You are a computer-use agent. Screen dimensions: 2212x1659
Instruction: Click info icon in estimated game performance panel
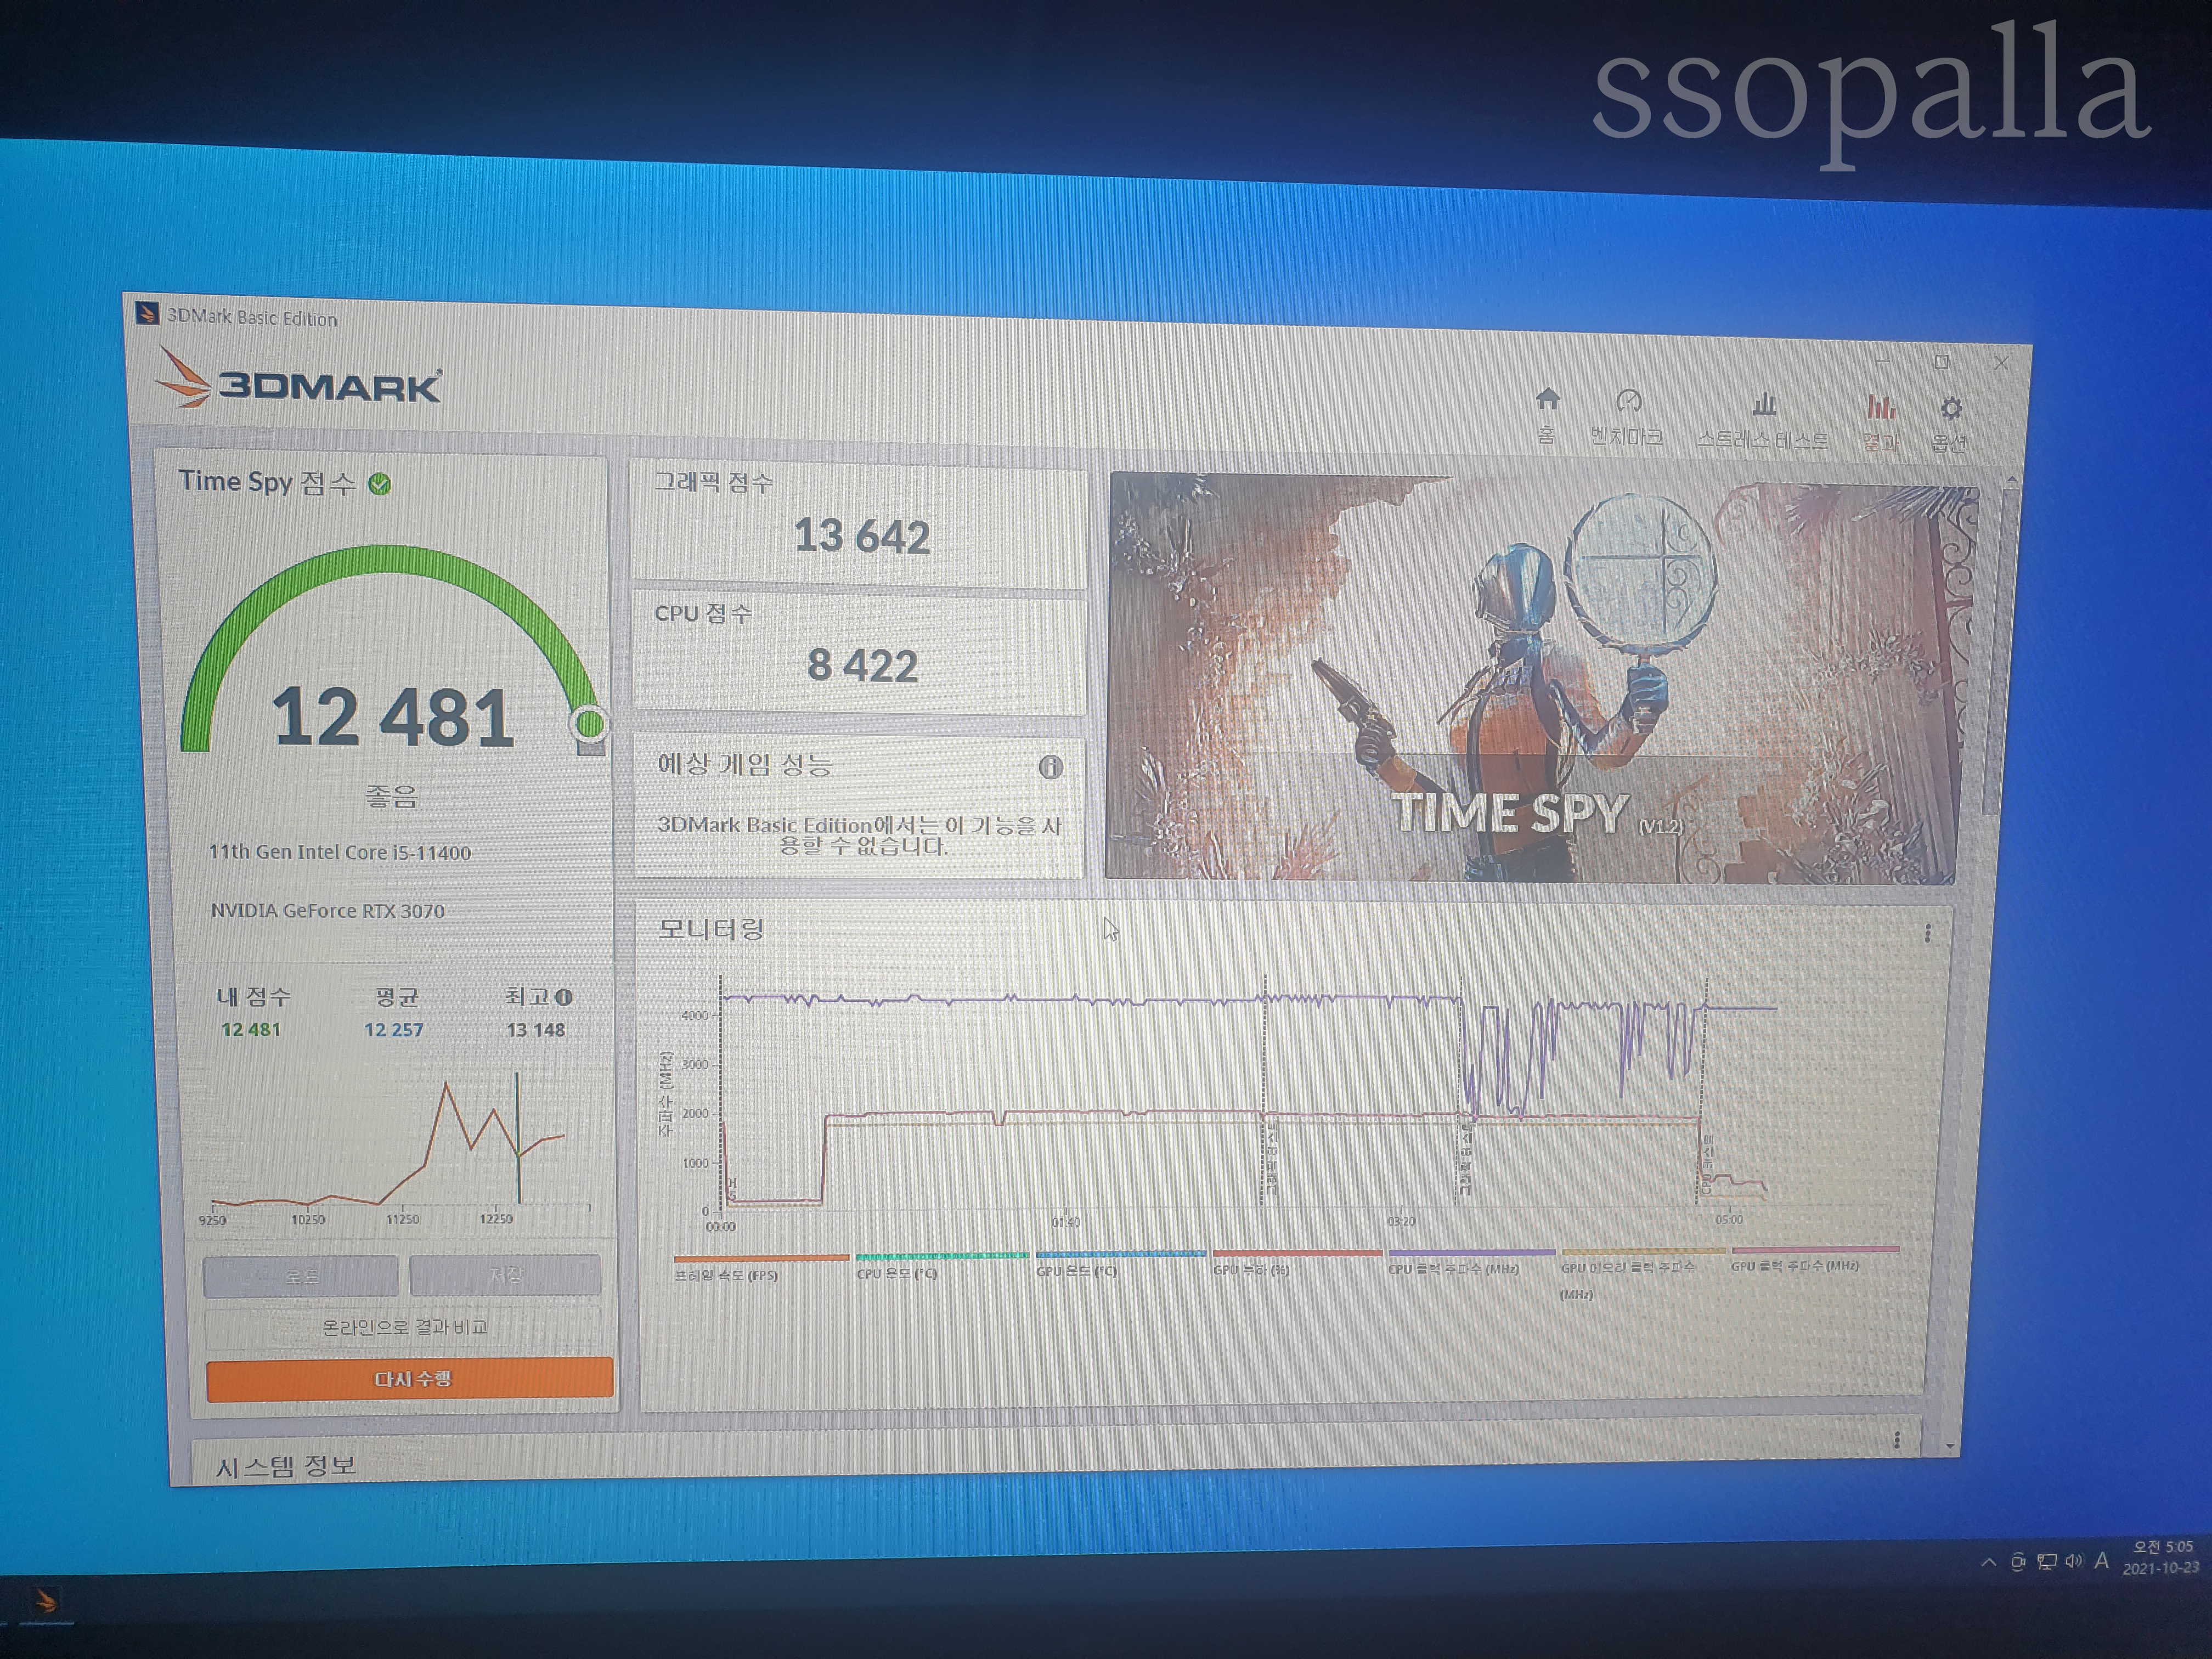1050,767
